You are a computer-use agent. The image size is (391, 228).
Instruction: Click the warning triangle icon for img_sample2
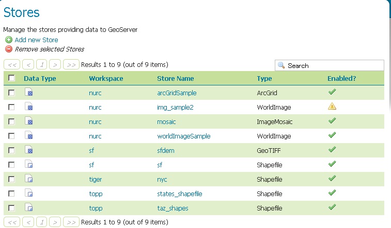coord(332,107)
